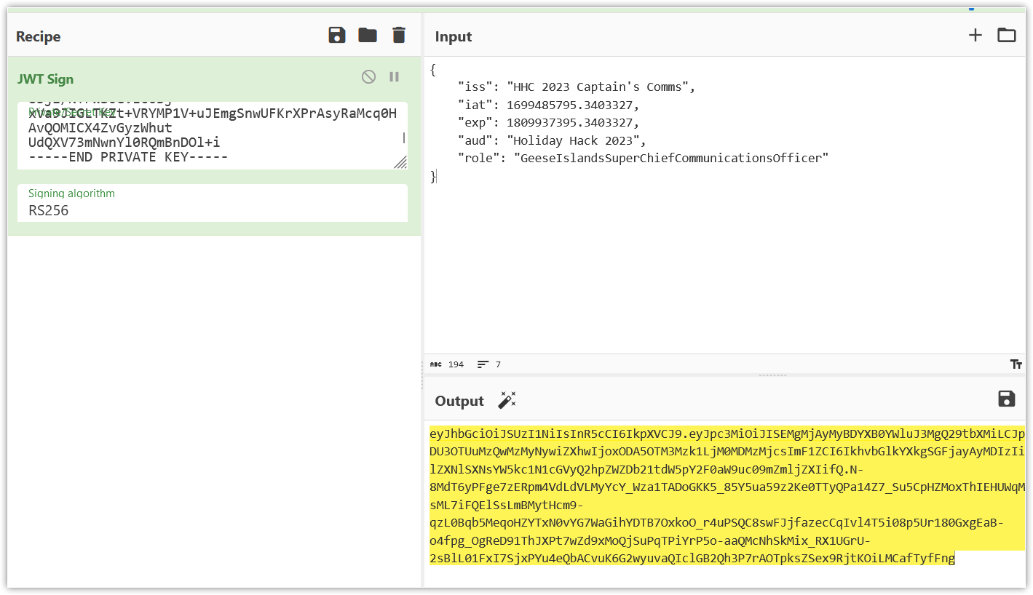Image resolution: width=1033 pixels, height=595 pixels.
Task: Add a new input tab with plus icon
Action: [x=975, y=35]
